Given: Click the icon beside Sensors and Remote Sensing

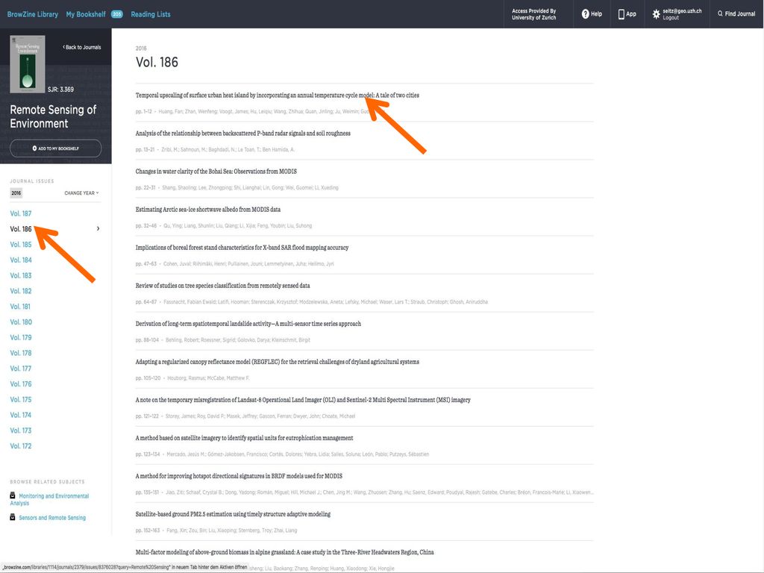Looking at the screenshot, I should click(13, 517).
